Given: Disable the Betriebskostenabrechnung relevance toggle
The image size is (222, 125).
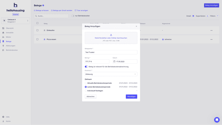Looking at the screenshot, I should (x=86, y=67).
